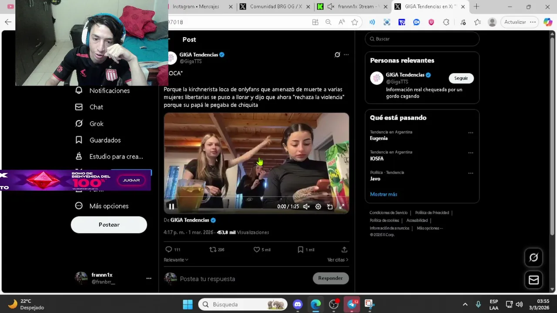Click the repost icon with 296

(217, 250)
